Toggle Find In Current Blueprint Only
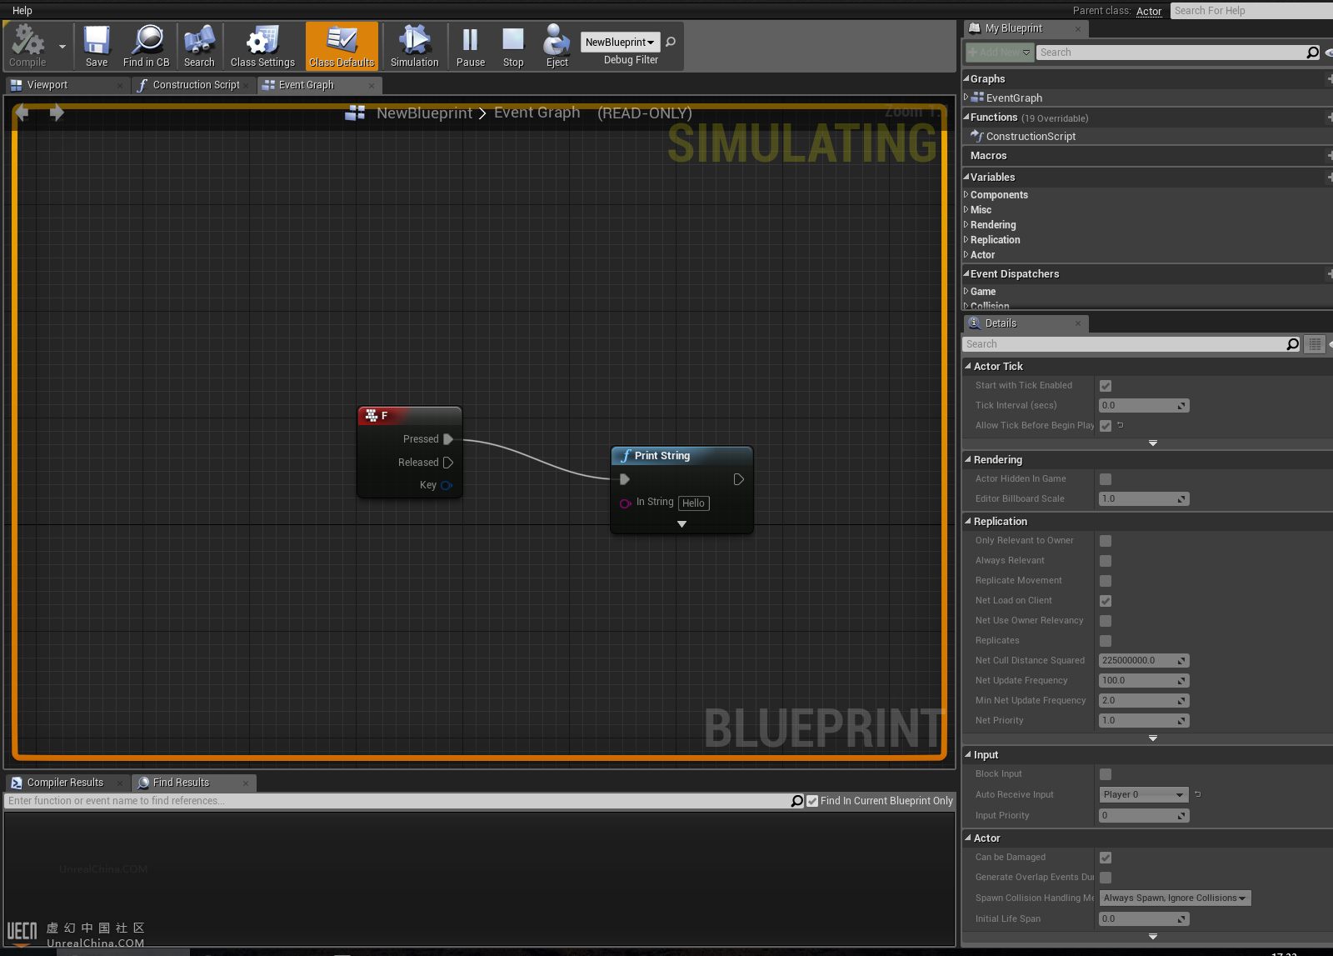The image size is (1333, 956). coord(812,801)
